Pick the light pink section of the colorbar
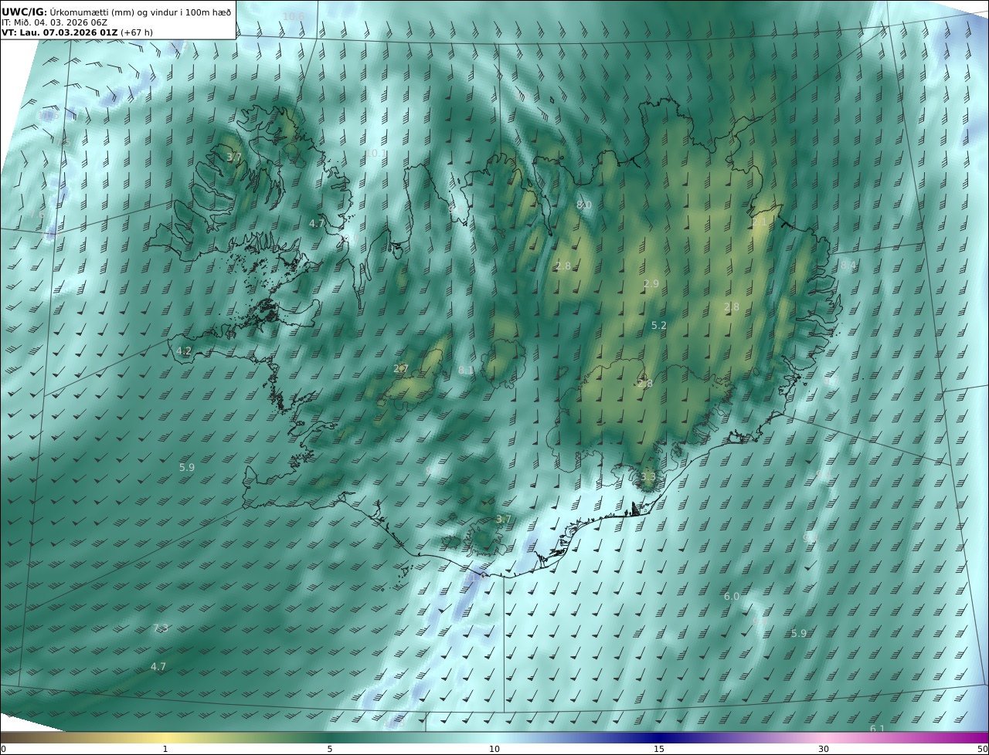This screenshot has height=755, width=989. coord(824,737)
